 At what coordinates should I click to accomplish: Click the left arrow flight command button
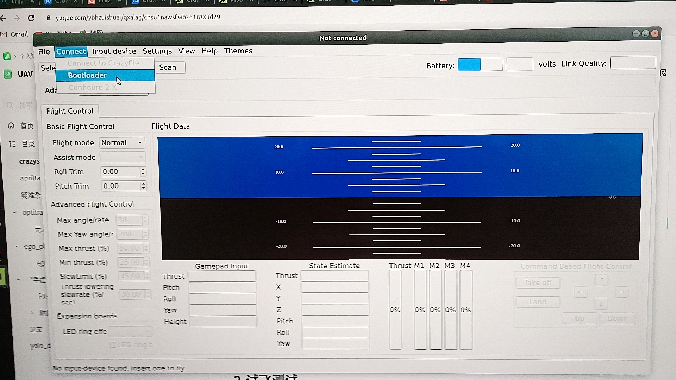581,292
